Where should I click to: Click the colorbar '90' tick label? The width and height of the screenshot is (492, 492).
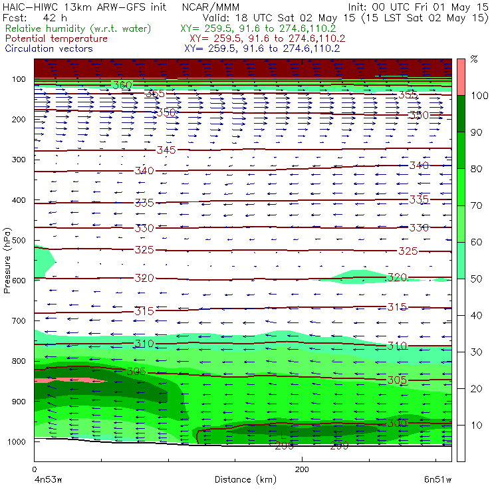[476, 132]
